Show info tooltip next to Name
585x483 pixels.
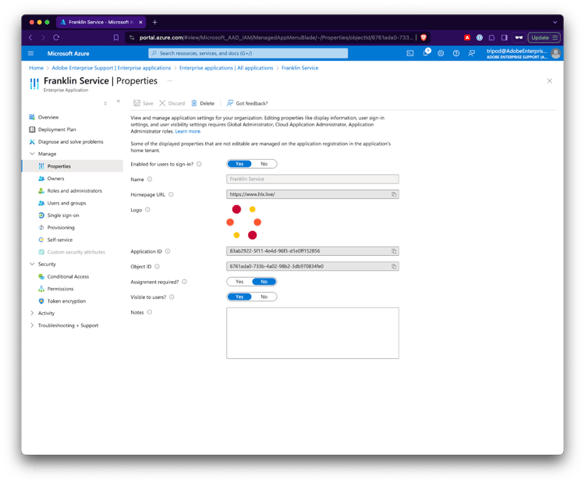point(150,179)
